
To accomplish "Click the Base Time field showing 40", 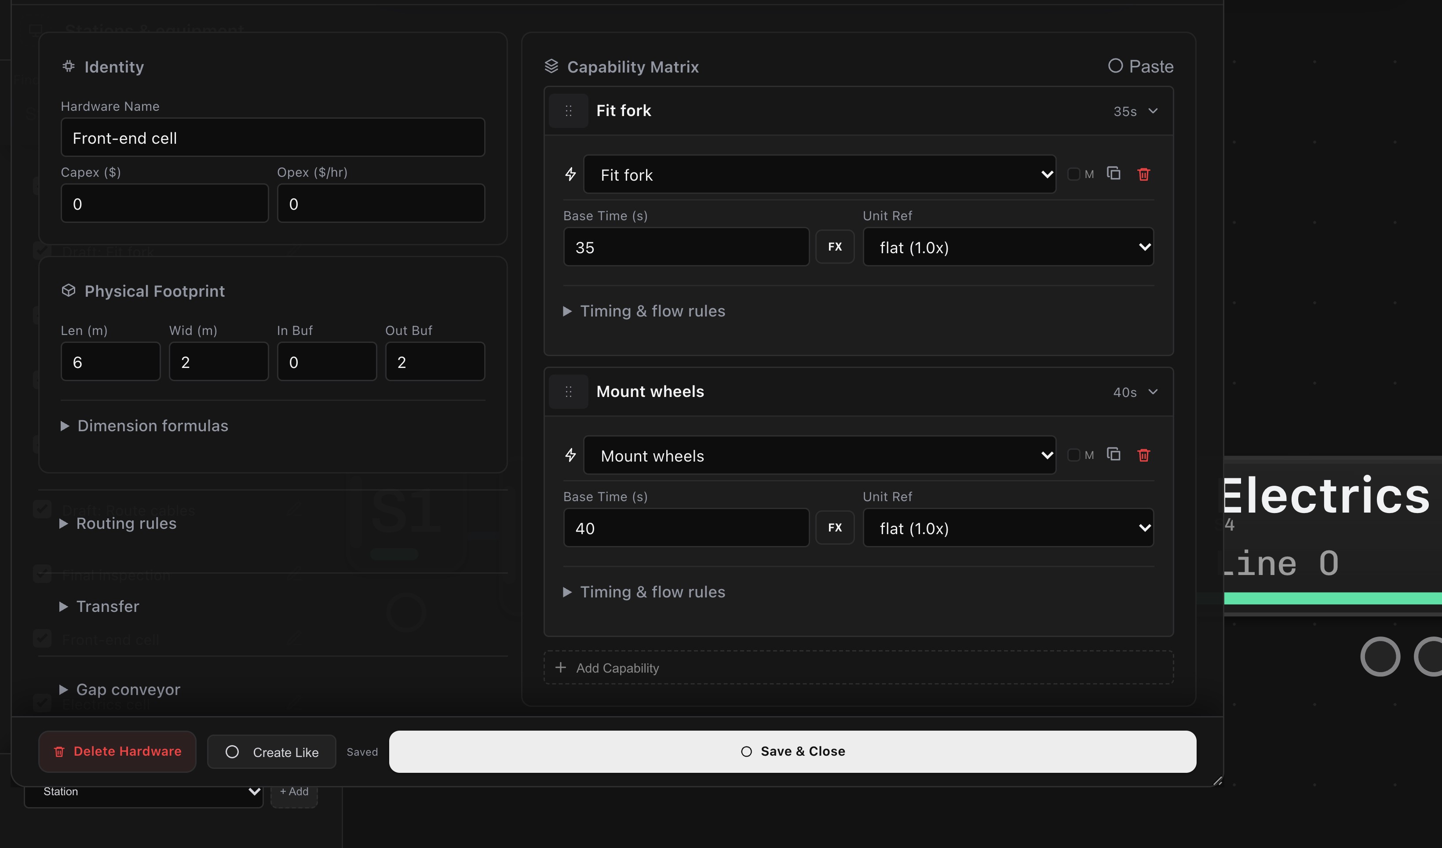I will (x=686, y=528).
